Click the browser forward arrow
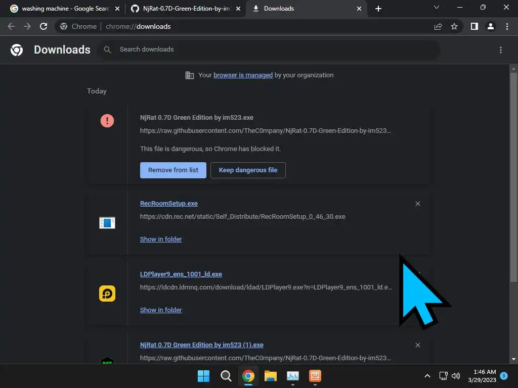The height and width of the screenshot is (388, 518). pyautogui.click(x=27, y=26)
